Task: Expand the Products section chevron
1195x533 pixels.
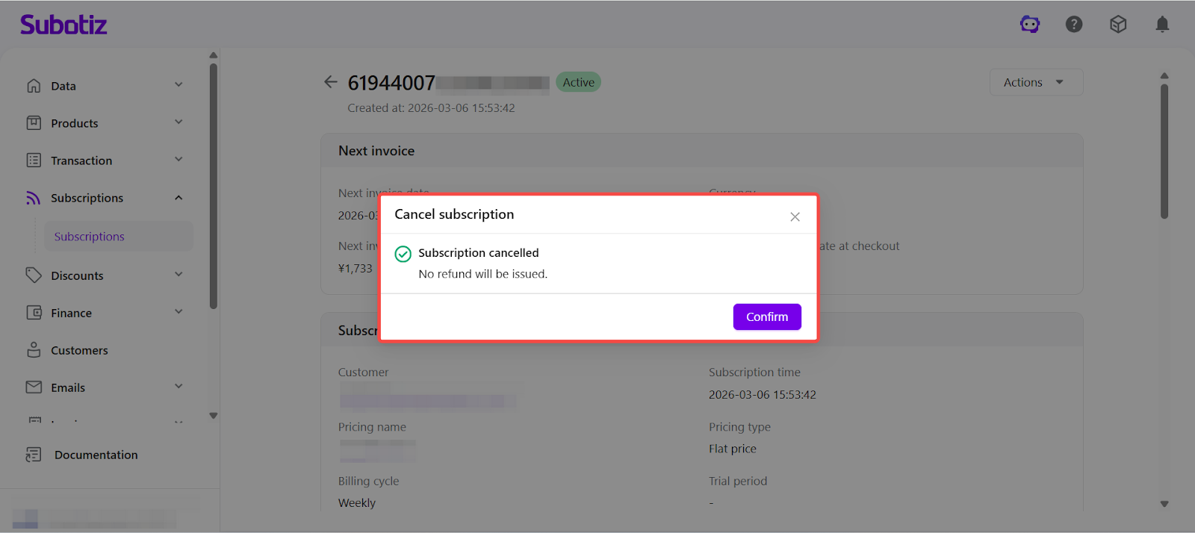Action: (x=179, y=122)
